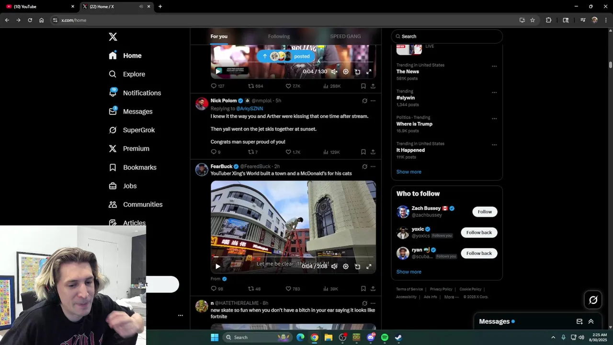Image resolution: width=613 pixels, height=345 pixels.
Task: Repost FearBuck's post with 48 reposts
Action: (254, 288)
